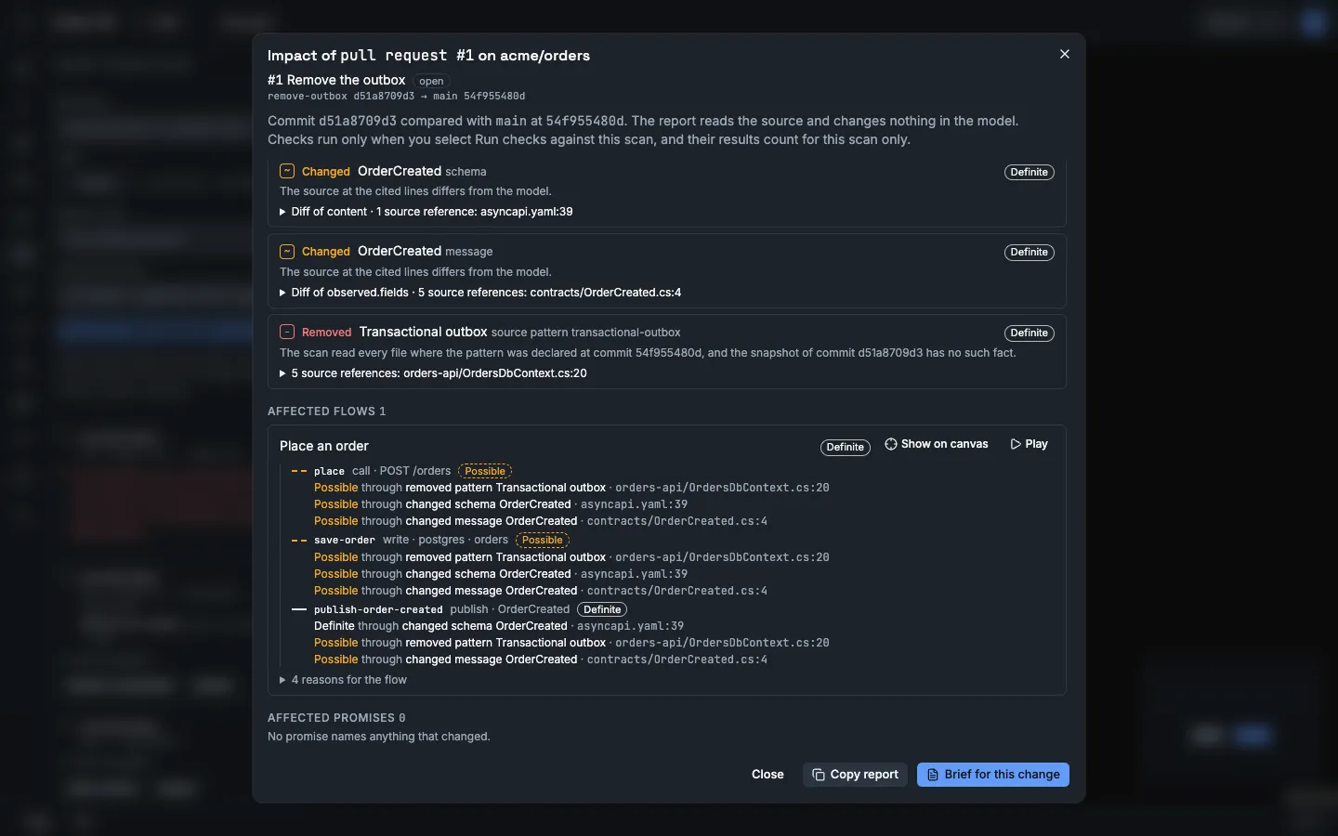This screenshot has height=836, width=1338.
Task: Click Definite badge beside Place an order title
Action: [845, 447]
